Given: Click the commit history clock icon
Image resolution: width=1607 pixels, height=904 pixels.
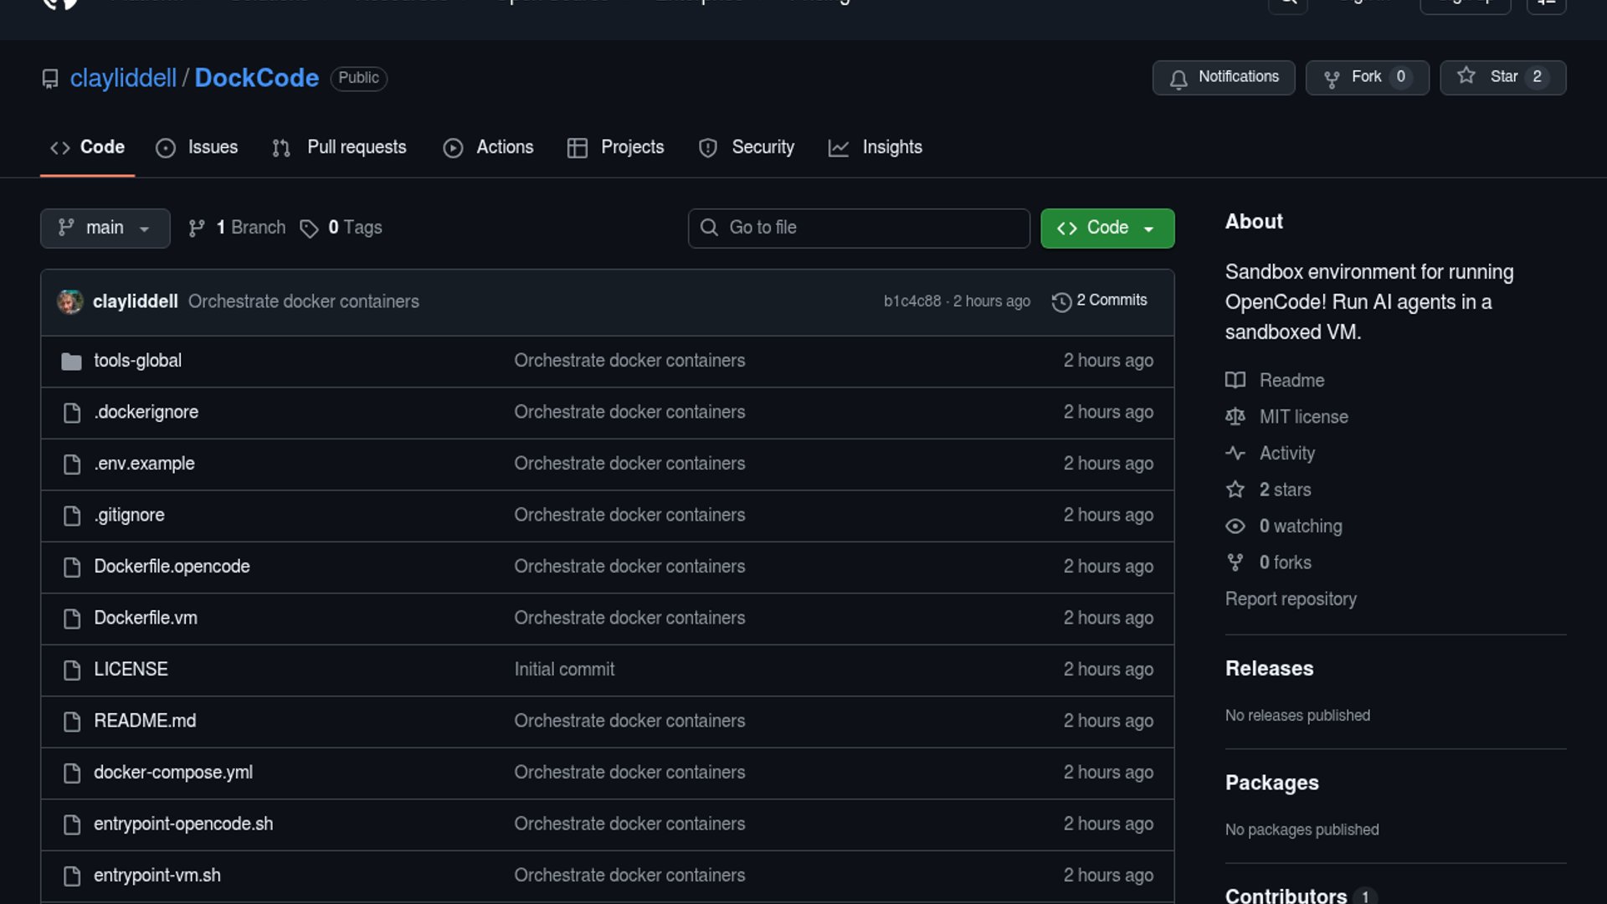Looking at the screenshot, I should (x=1061, y=301).
